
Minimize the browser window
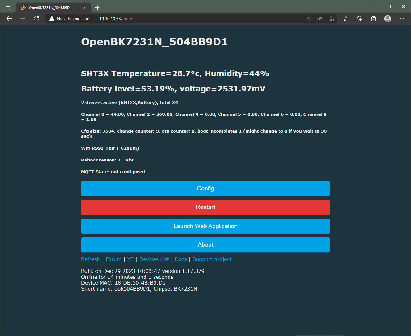tap(375, 7)
